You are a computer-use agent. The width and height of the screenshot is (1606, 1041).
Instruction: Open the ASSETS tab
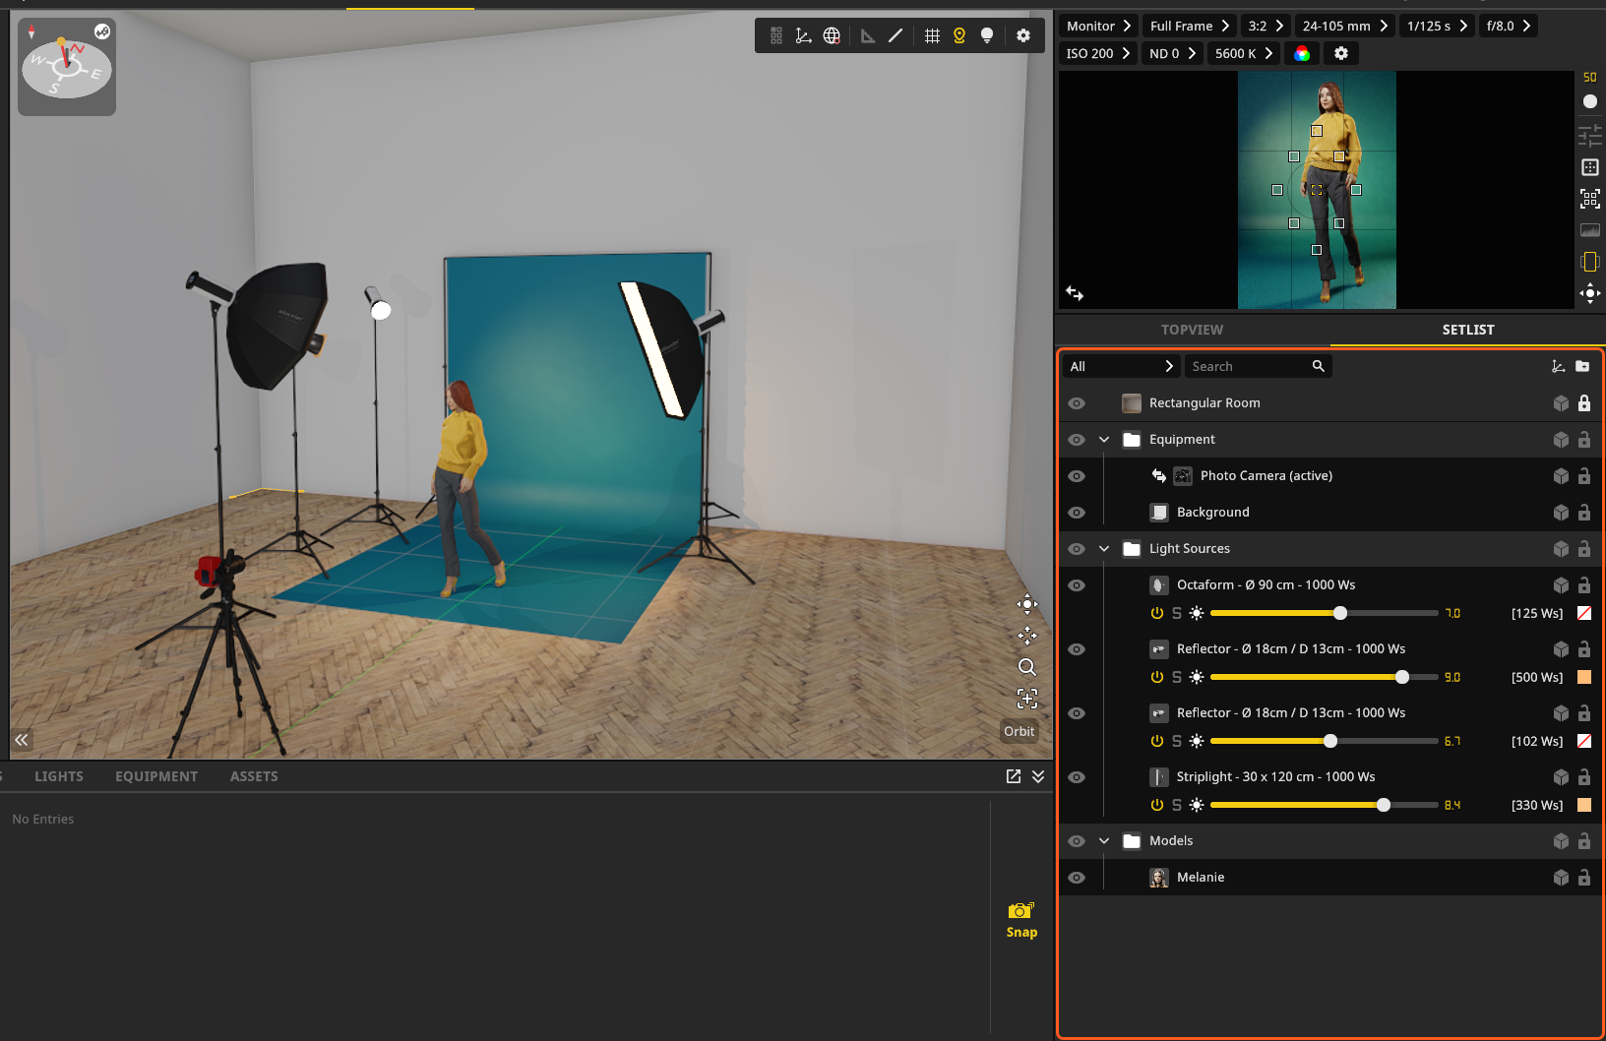tap(254, 776)
